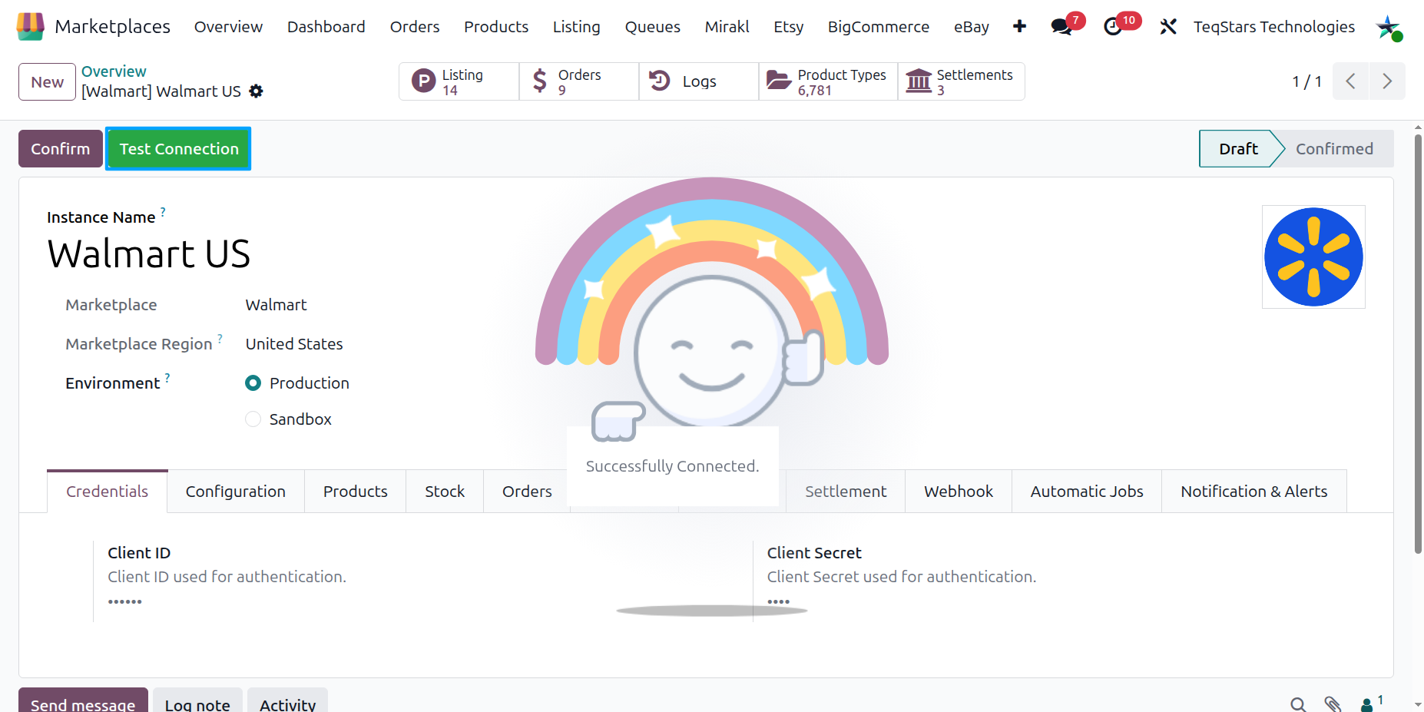Screen dimensions: 1424x712
Task: Open the debug tools wrench icon
Action: [x=1168, y=27]
